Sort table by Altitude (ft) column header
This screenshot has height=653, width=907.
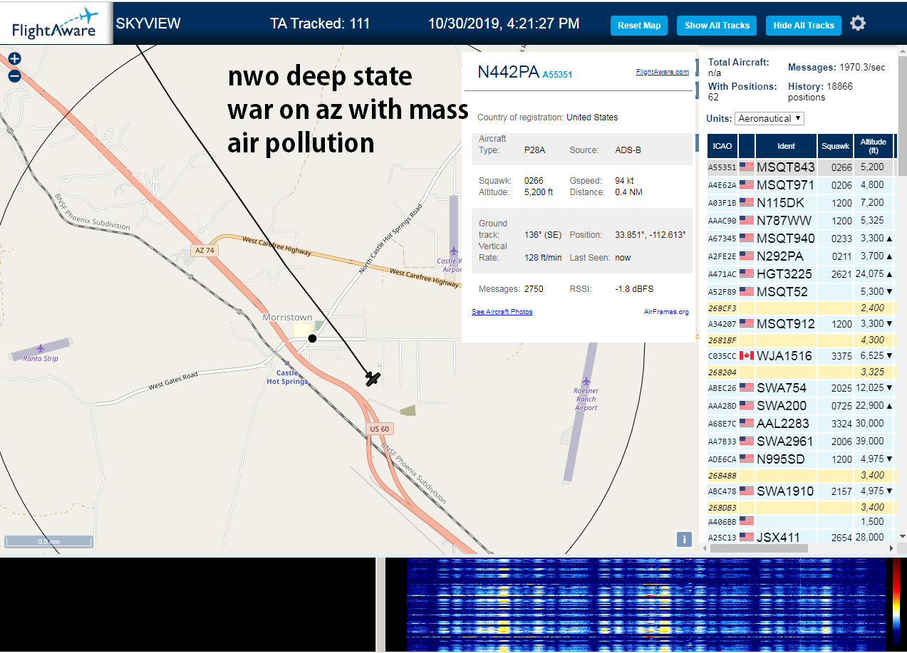pos(873,146)
